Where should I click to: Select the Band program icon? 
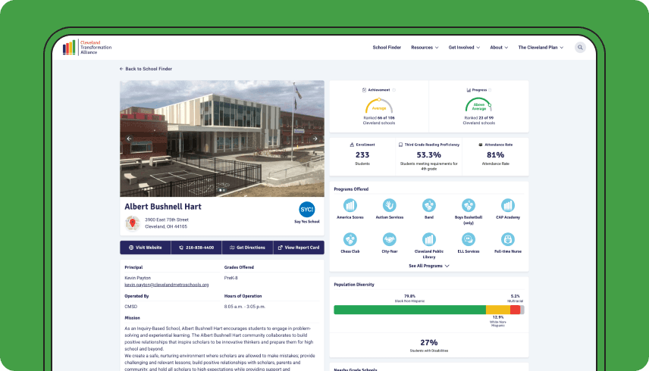pyautogui.click(x=429, y=205)
